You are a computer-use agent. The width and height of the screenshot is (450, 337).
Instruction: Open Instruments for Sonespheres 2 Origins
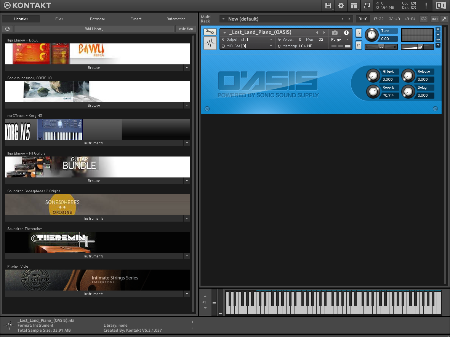coord(94,219)
